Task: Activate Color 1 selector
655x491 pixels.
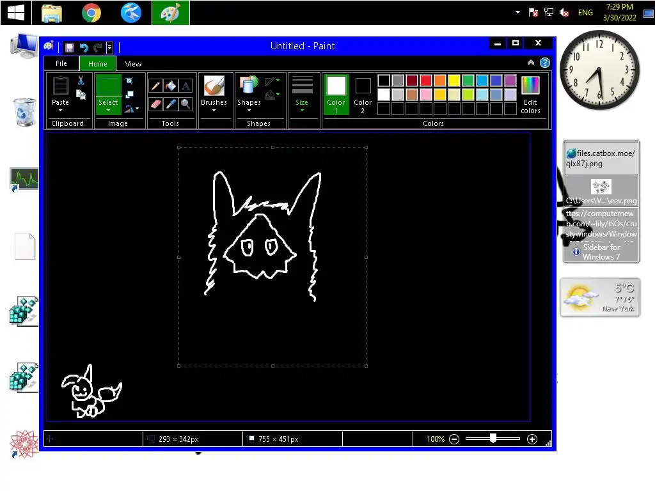Action: click(x=336, y=95)
